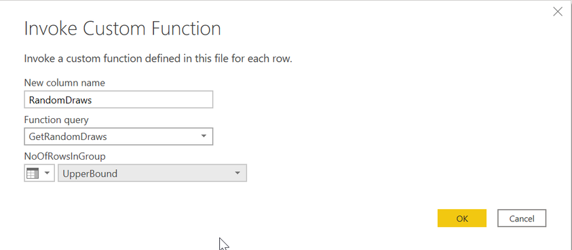Select the GetRandomDraws function query box
This screenshot has height=250, width=572.
[119, 137]
